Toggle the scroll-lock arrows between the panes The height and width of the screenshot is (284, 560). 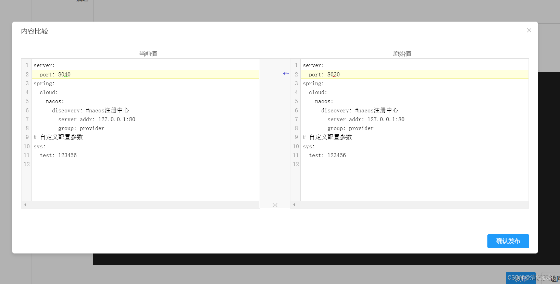pos(275,205)
